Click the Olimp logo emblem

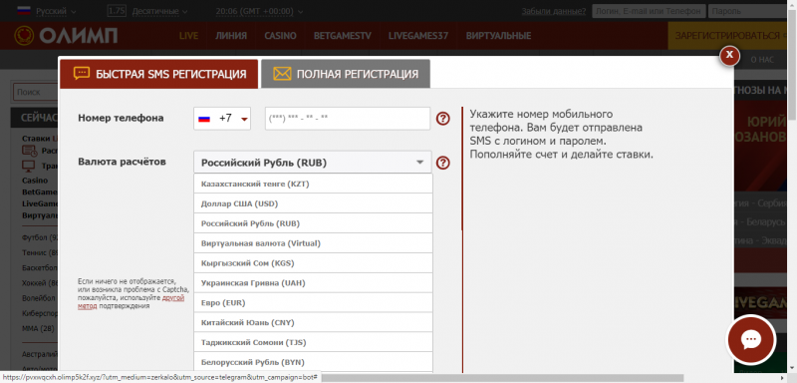click(x=24, y=36)
